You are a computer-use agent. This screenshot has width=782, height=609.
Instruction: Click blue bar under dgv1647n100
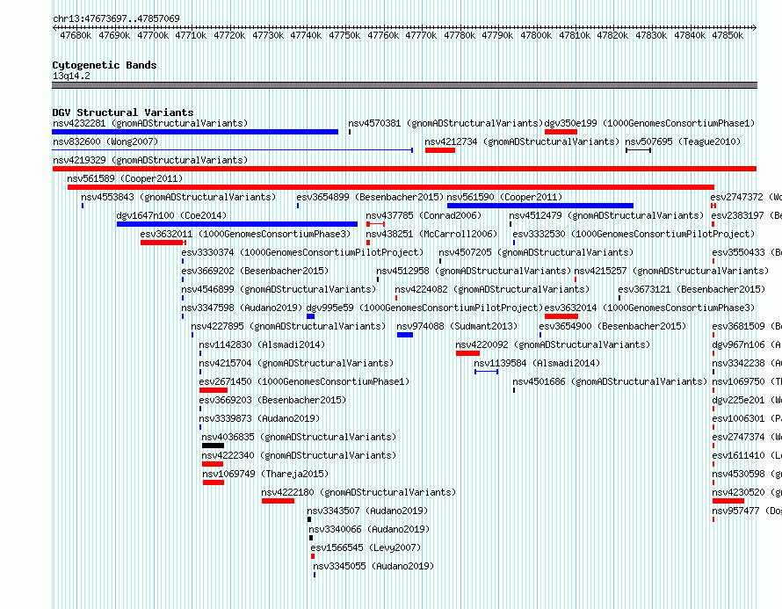[x=237, y=224]
